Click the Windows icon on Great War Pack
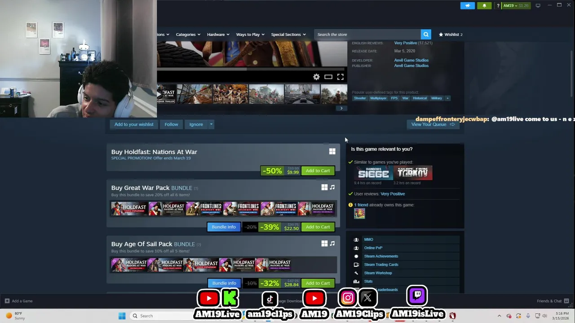Viewport: 575px width, 323px height. 324,188
